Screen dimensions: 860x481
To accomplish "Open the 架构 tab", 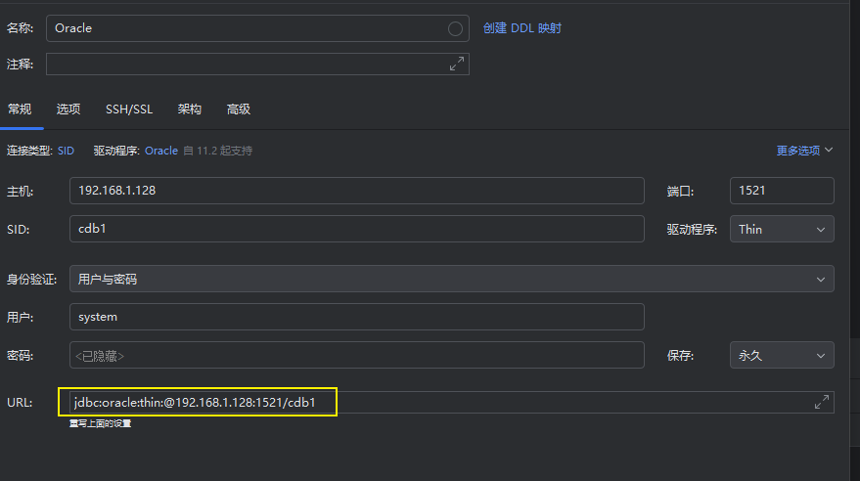I will pos(190,109).
